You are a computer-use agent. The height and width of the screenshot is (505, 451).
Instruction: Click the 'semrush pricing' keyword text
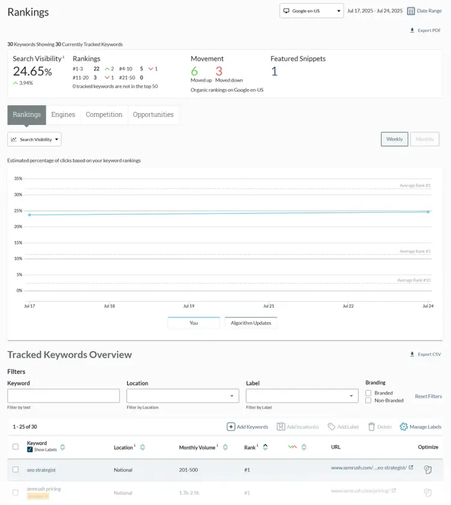[x=44, y=489]
